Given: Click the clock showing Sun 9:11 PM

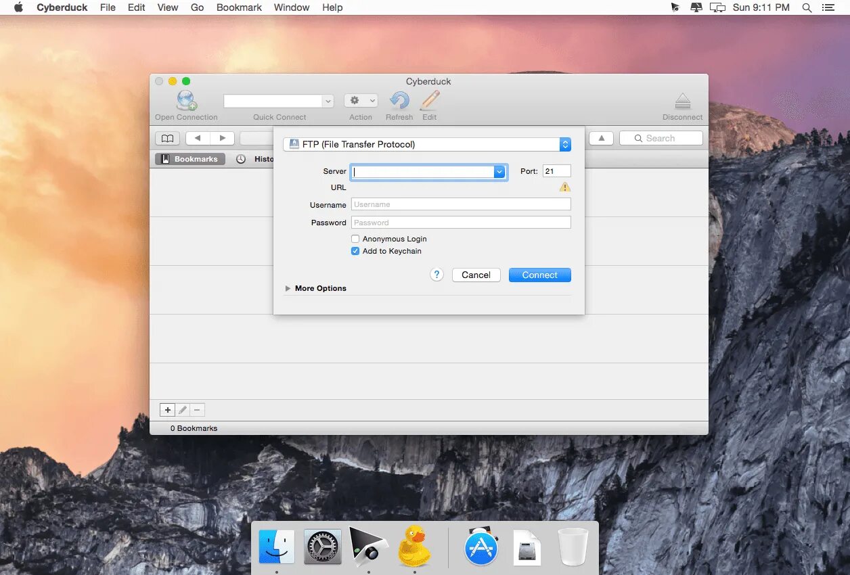Looking at the screenshot, I should (761, 7).
